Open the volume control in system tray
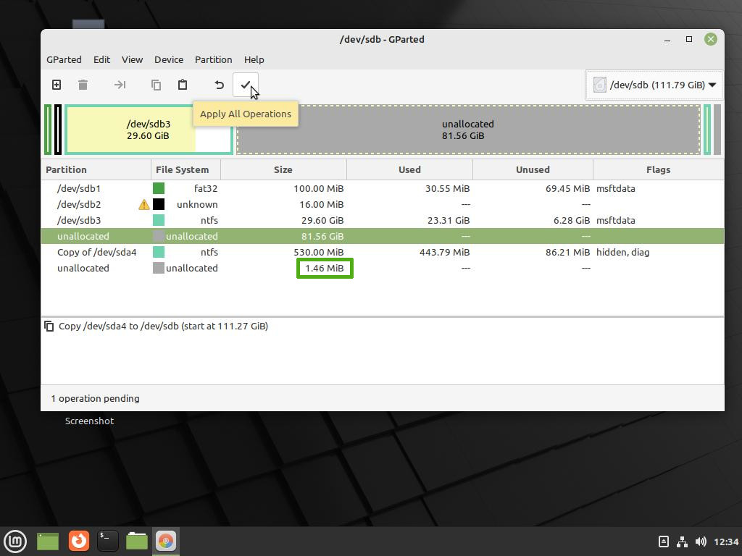The height and width of the screenshot is (556, 742). tap(700, 542)
